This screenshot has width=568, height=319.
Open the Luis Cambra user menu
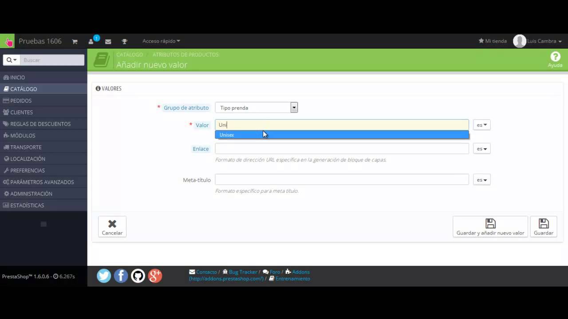tap(544, 41)
